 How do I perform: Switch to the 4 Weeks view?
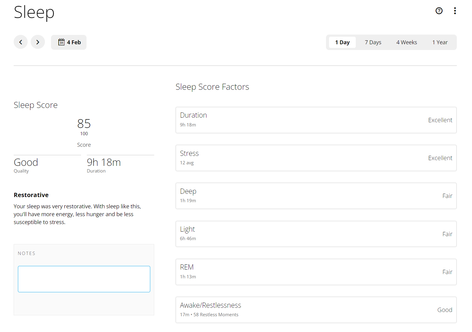point(406,42)
